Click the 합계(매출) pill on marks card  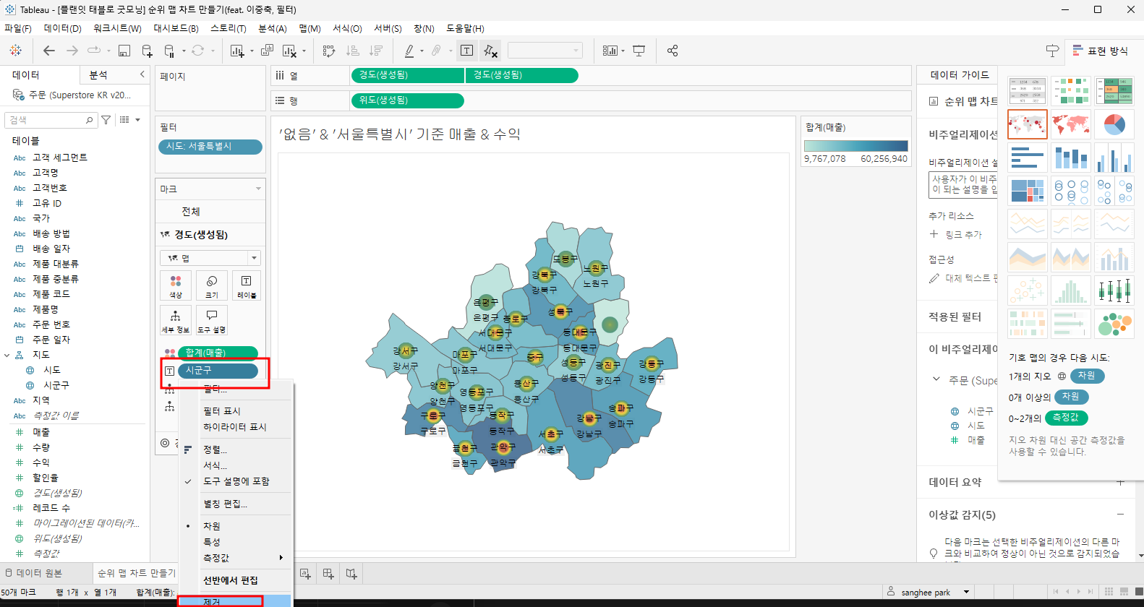point(217,353)
